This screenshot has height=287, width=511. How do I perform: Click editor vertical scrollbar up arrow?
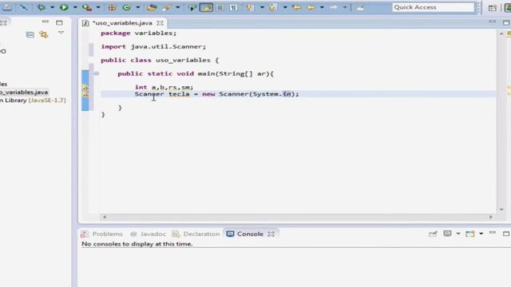501,33
